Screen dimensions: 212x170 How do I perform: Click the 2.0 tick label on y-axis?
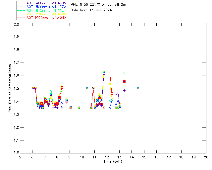tap(16, 25)
